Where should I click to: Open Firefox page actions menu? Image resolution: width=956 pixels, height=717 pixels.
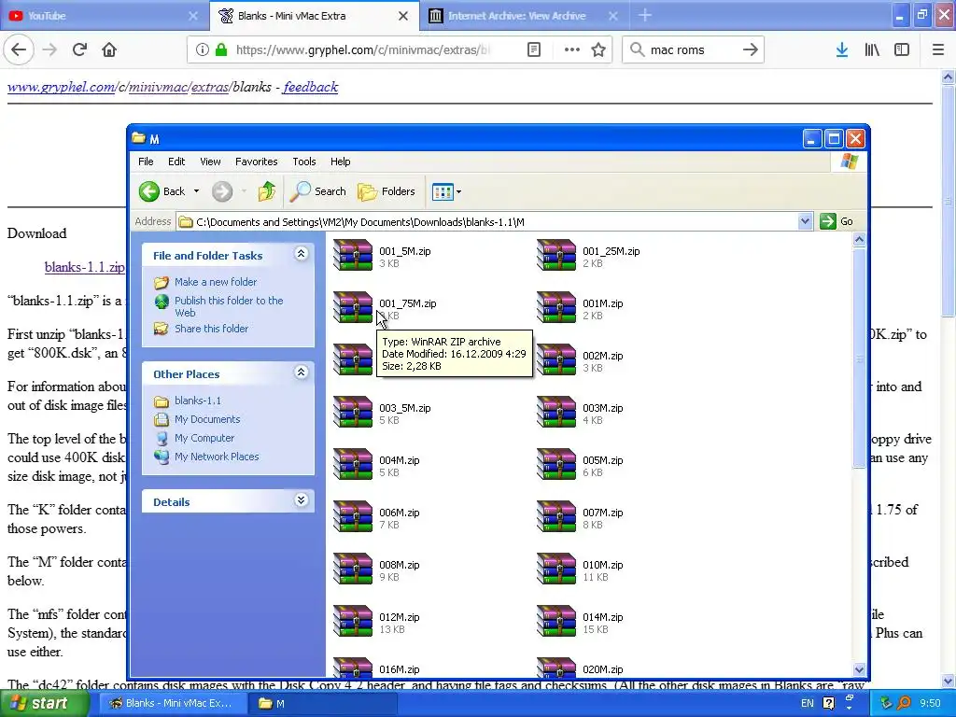click(x=572, y=49)
